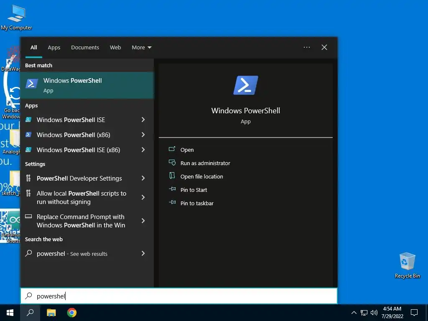Select 'Allow local PowerShell scripts to run without signing'
Screen dimensions: 428x321
click(82, 198)
